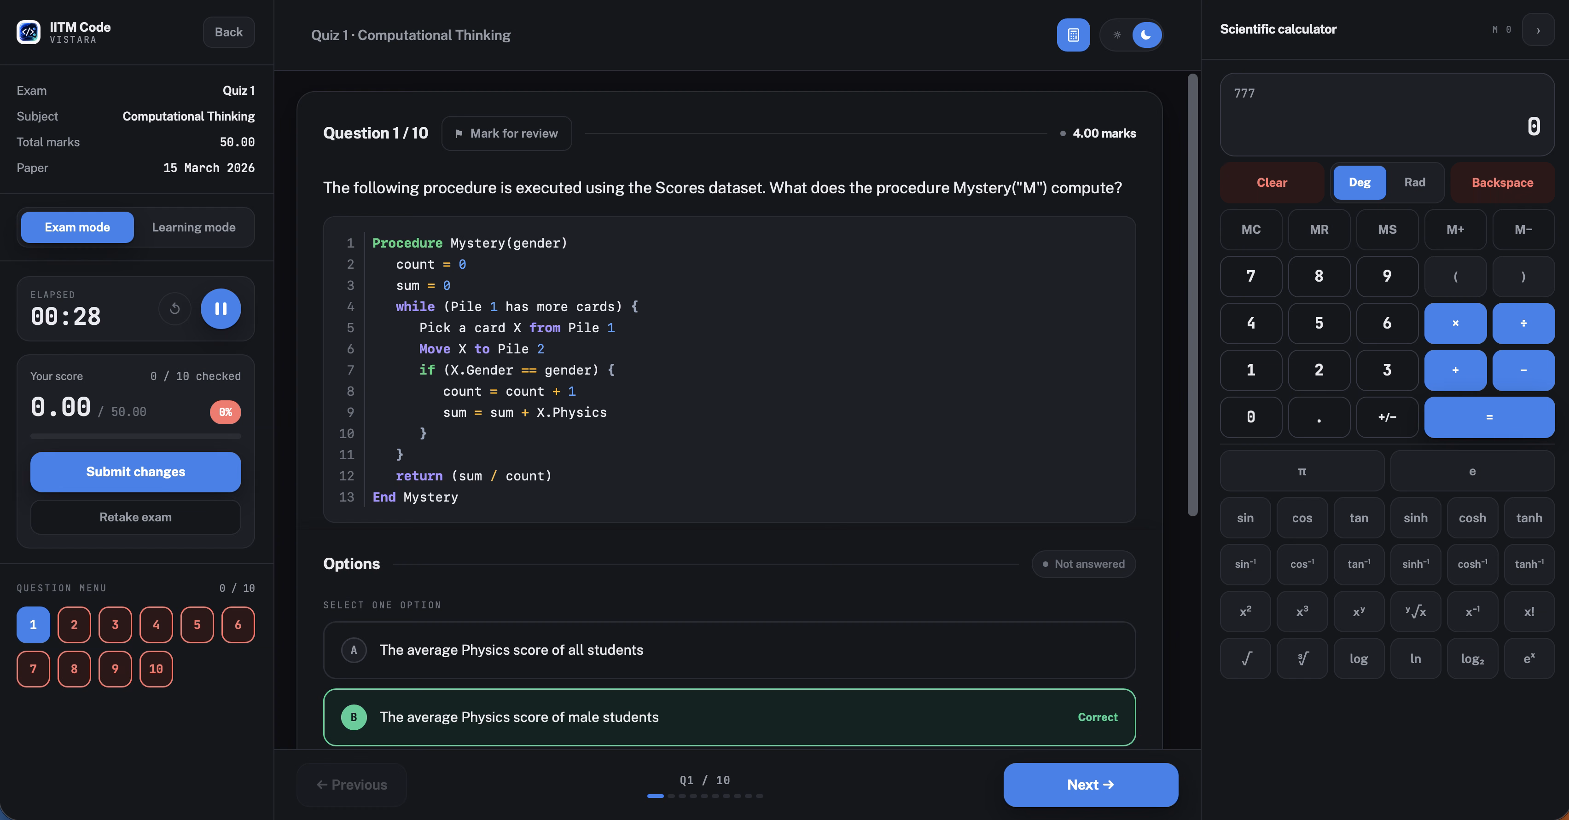Toggle the calculator panel icon
The height and width of the screenshot is (820, 1569).
(1073, 35)
